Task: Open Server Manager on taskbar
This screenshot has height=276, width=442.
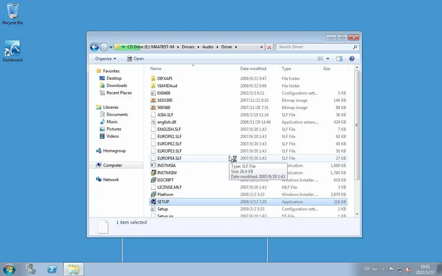Action: (31, 269)
